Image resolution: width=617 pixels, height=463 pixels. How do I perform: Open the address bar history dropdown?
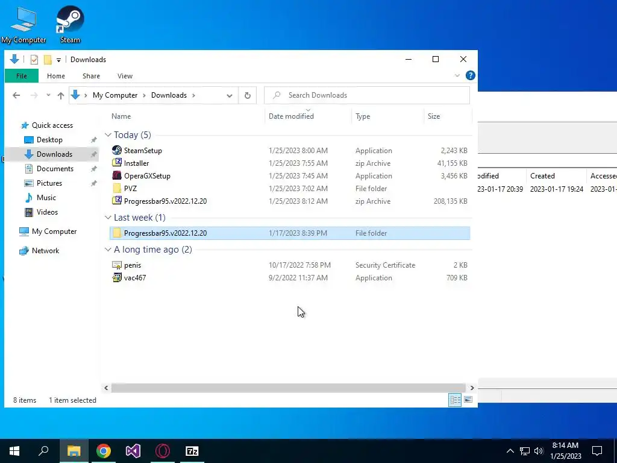click(230, 95)
